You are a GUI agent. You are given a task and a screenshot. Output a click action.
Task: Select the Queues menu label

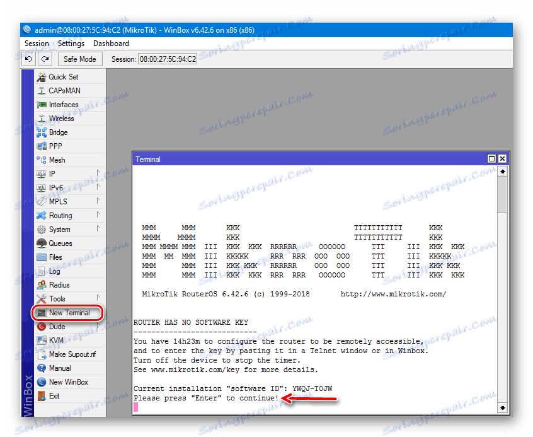(60, 243)
